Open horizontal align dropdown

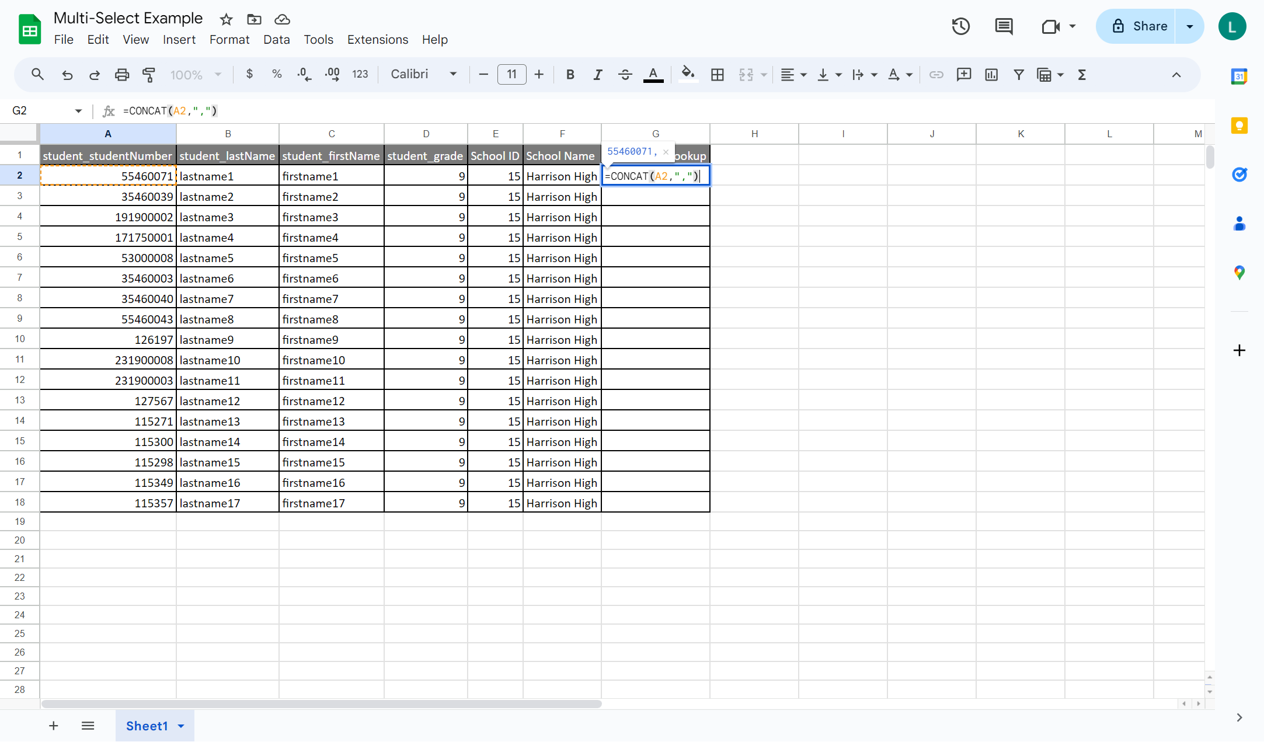[x=793, y=75]
